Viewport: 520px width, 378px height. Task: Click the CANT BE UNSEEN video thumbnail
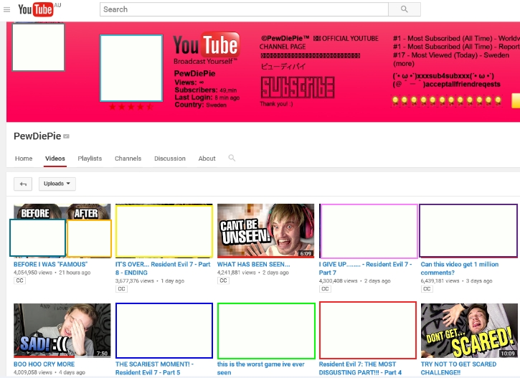click(x=265, y=231)
